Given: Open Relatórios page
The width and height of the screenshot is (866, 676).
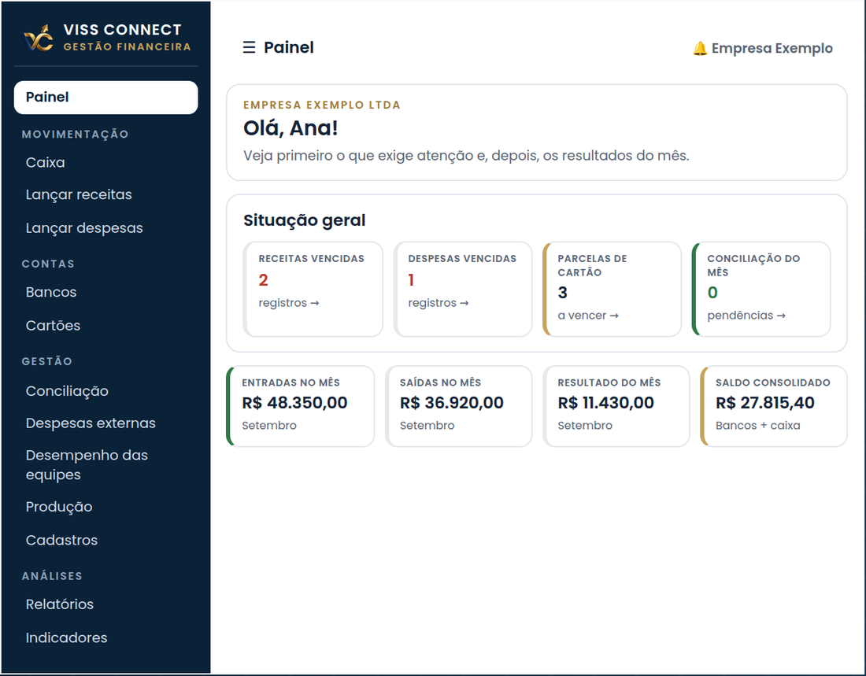Looking at the screenshot, I should pos(60,604).
